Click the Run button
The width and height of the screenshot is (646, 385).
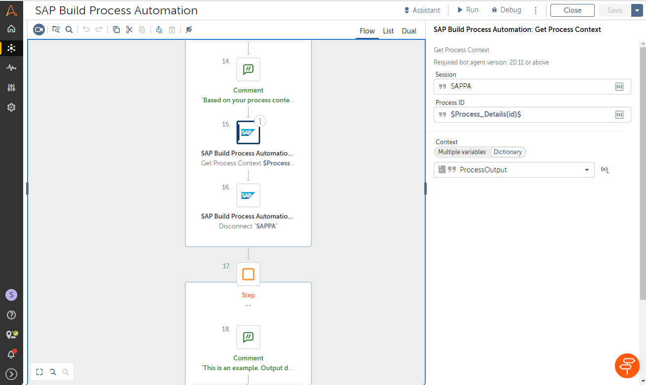(x=467, y=10)
